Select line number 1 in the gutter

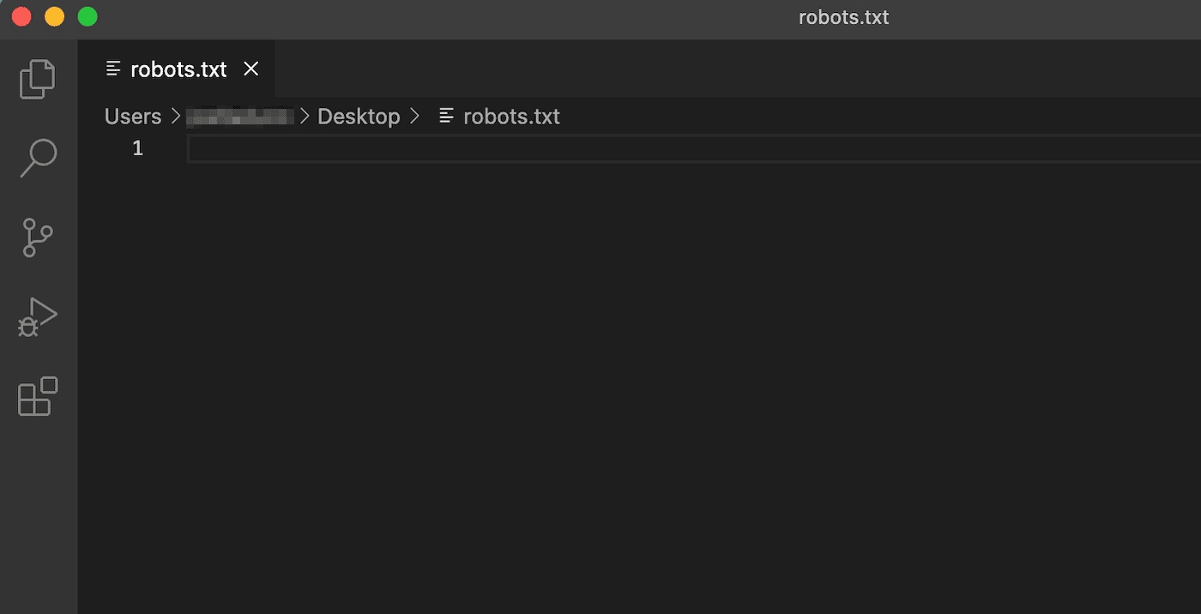point(137,147)
